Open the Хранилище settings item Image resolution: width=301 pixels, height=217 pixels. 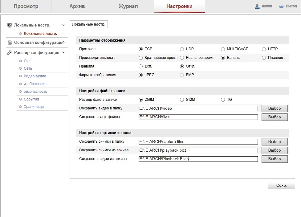click(34, 107)
